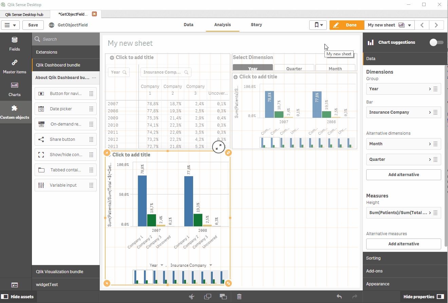Click the app info icon beside GetObjectField
The height and width of the screenshot is (303, 448).
click(52, 25)
